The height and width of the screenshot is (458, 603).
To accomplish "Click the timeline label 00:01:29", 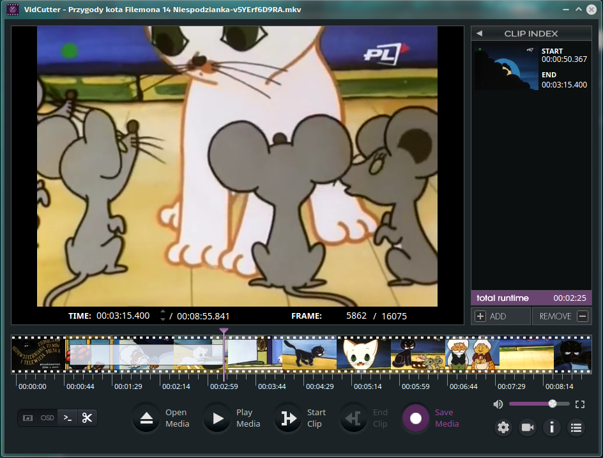I will (x=128, y=386).
